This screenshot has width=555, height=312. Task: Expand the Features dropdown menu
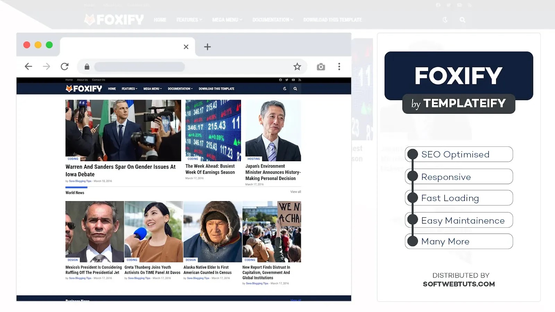pyautogui.click(x=129, y=89)
